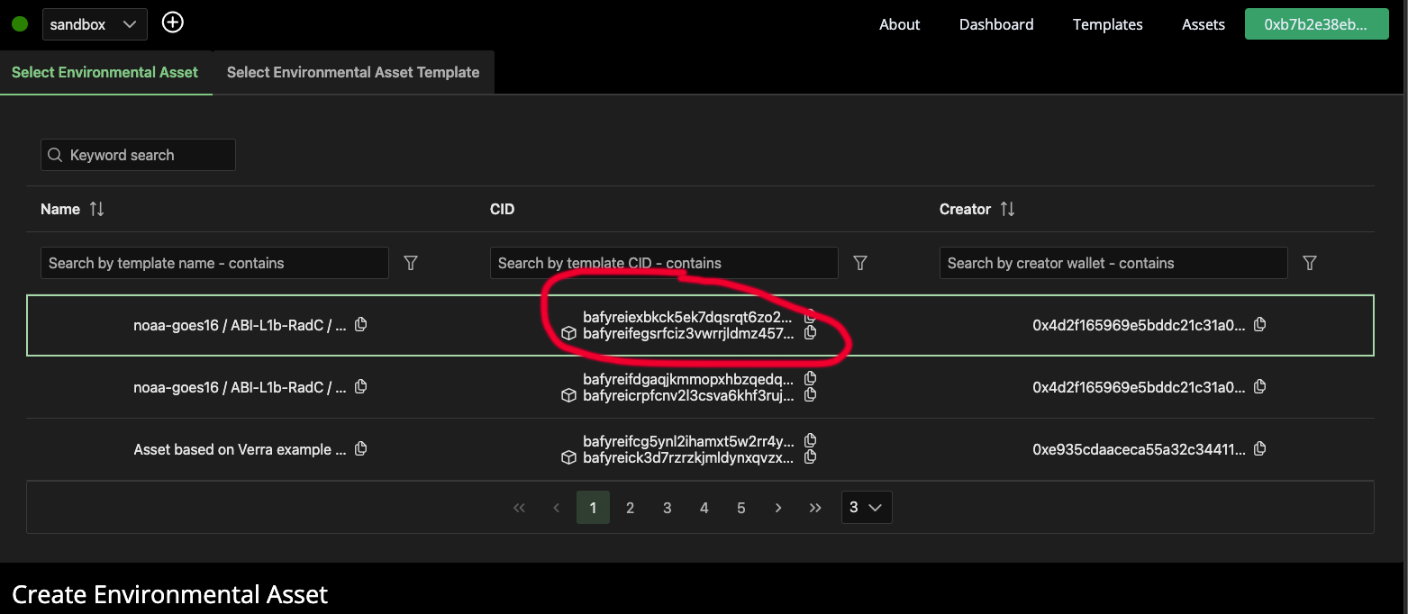Click the 0xb7b2e38eb wallet button
The width and height of the screenshot is (1408, 614).
tap(1316, 23)
